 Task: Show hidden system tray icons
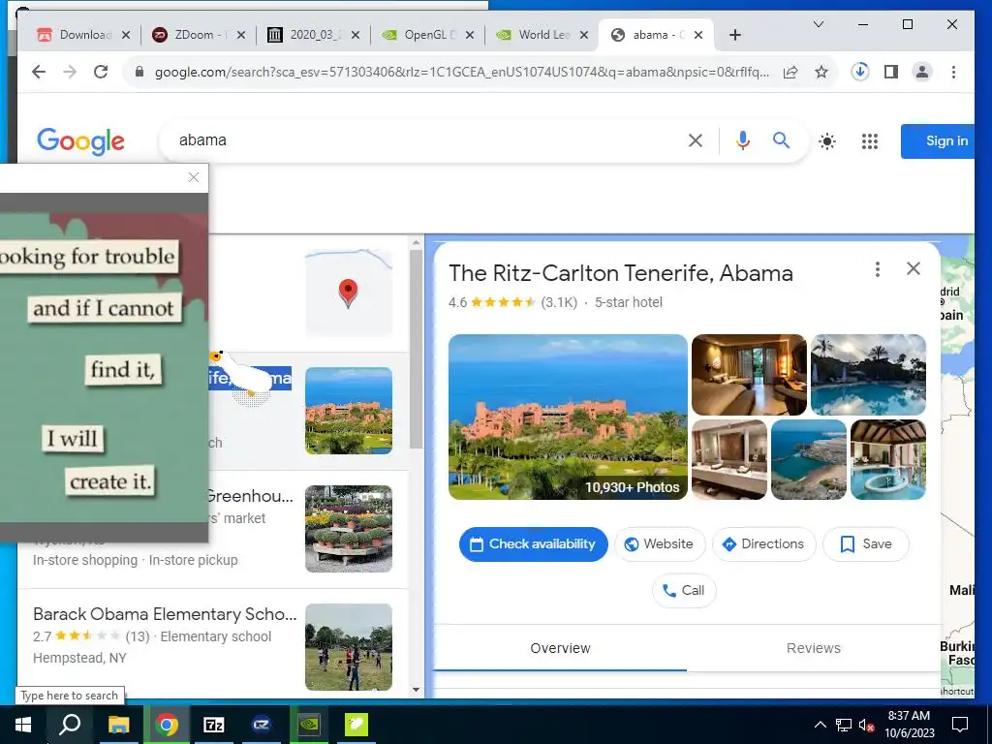click(x=820, y=725)
